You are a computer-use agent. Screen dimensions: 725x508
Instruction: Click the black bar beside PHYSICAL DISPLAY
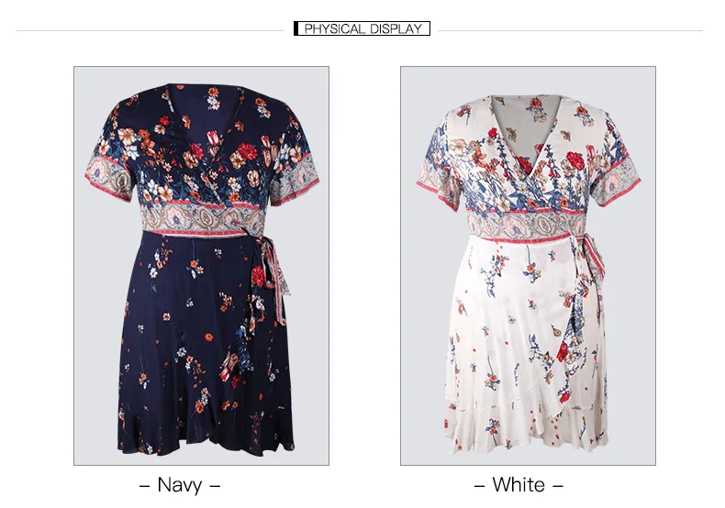pos(296,28)
